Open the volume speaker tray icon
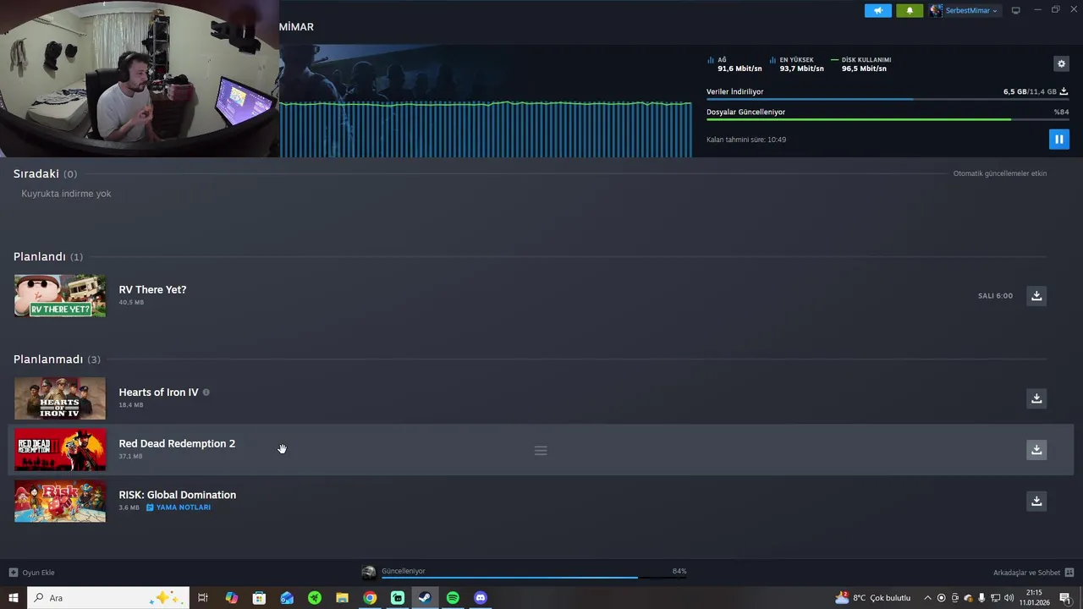 tap(1009, 598)
